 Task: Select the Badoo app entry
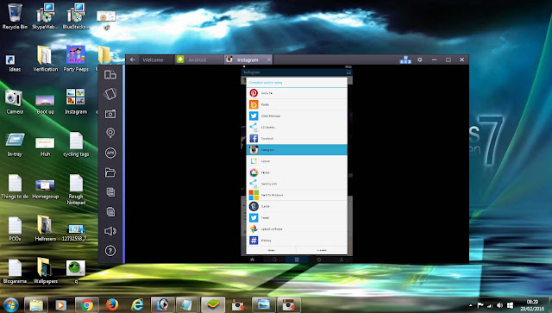[x=297, y=104]
